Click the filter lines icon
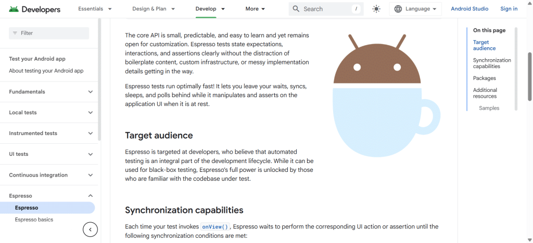Viewport: 533px width, 243px height. click(15, 33)
